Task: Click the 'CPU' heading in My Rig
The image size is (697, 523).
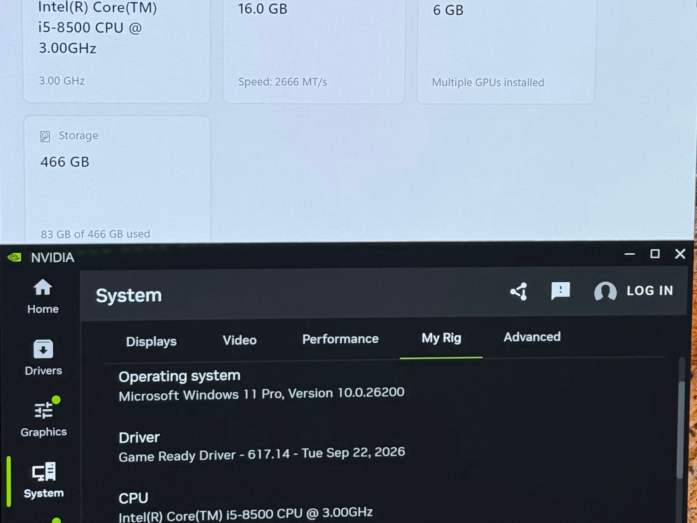Action: point(133,498)
